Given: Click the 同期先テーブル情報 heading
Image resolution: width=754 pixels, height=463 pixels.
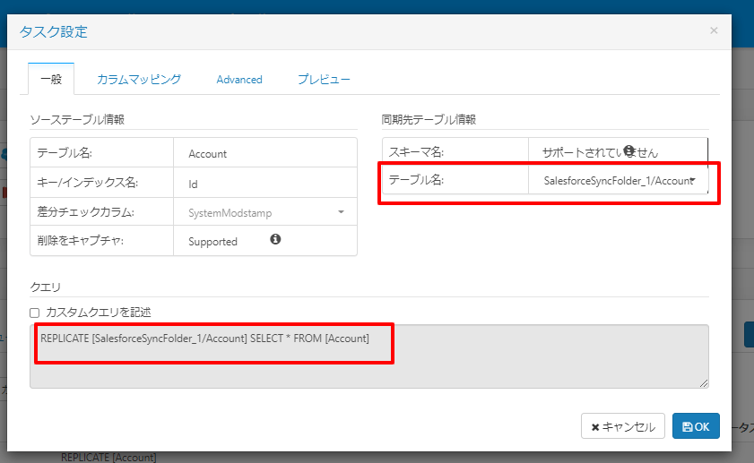Looking at the screenshot, I should click(429, 120).
